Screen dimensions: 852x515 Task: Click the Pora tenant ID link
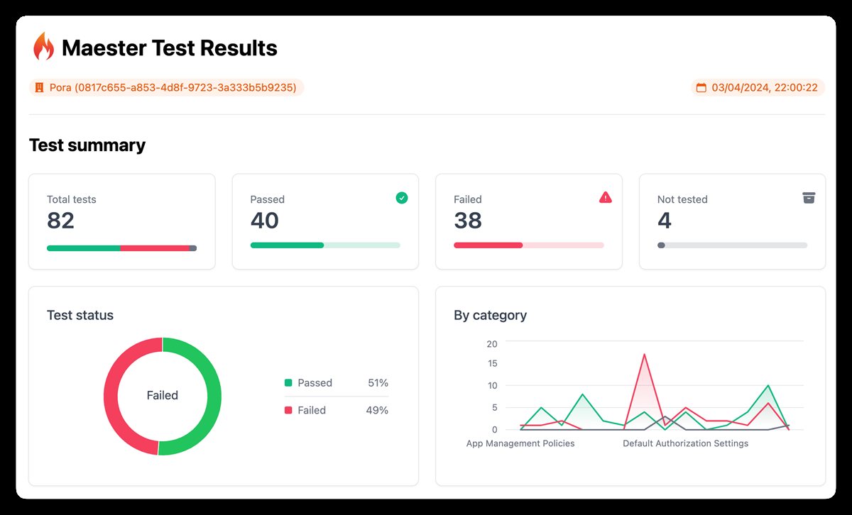pos(175,87)
